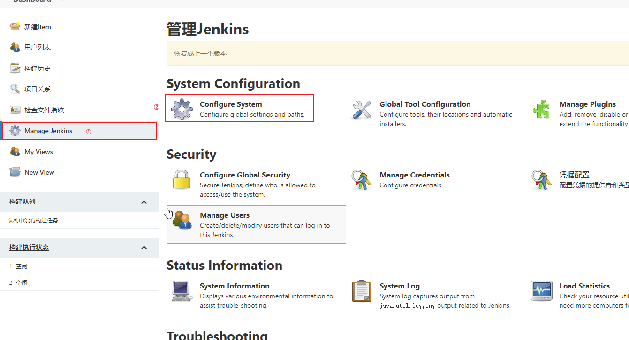Open the Manage Users link
Image resolution: width=629 pixels, height=340 pixels.
point(225,215)
